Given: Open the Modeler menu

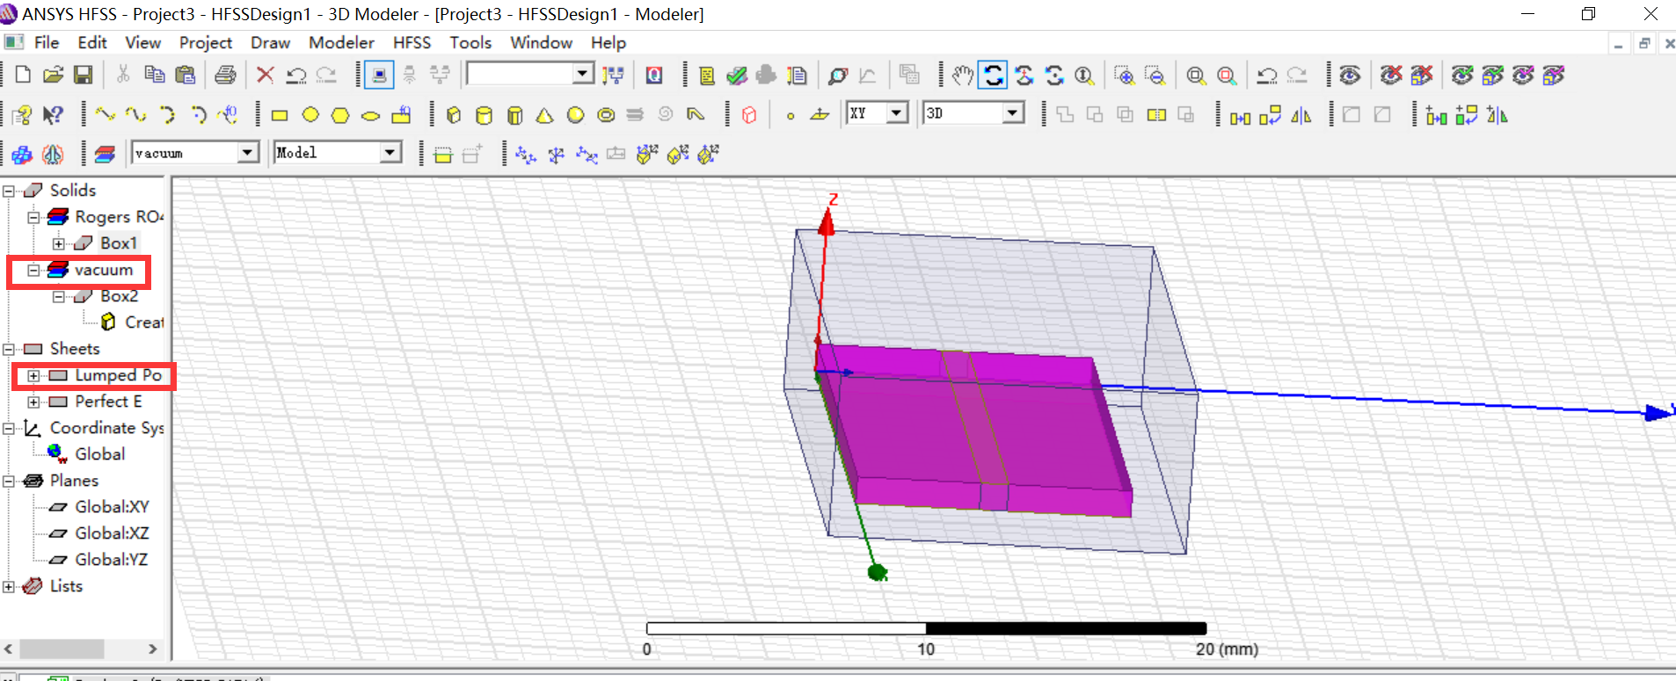Looking at the screenshot, I should [341, 42].
